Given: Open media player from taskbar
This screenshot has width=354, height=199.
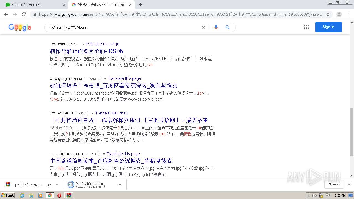Looking at the screenshot, I should [x=41, y=195].
